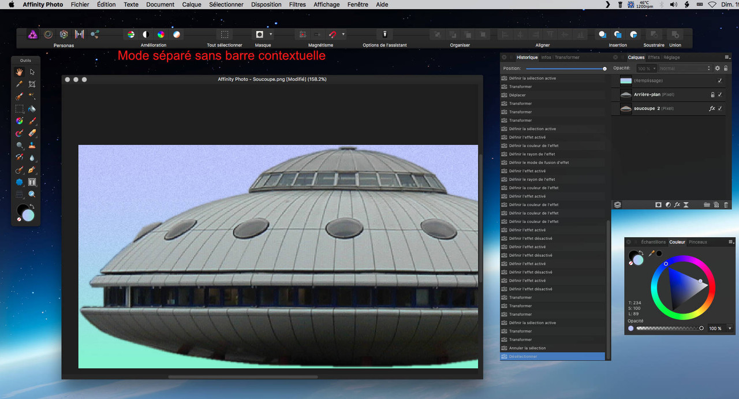739x399 pixels.
Task: Open the Filtres menu
Action: coord(297,5)
